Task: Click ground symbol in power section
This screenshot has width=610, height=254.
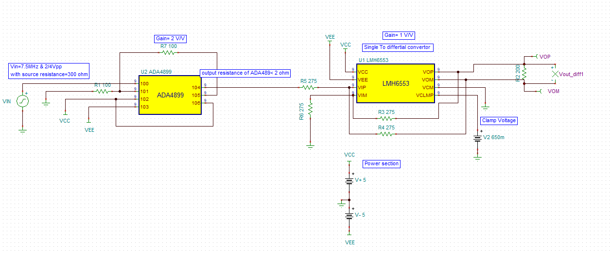Action: (x=341, y=204)
